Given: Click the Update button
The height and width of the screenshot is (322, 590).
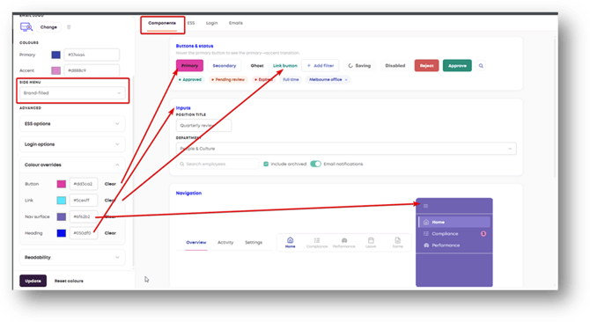Looking at the screenshot, I should pyautogui.click(x=33, y=281).
